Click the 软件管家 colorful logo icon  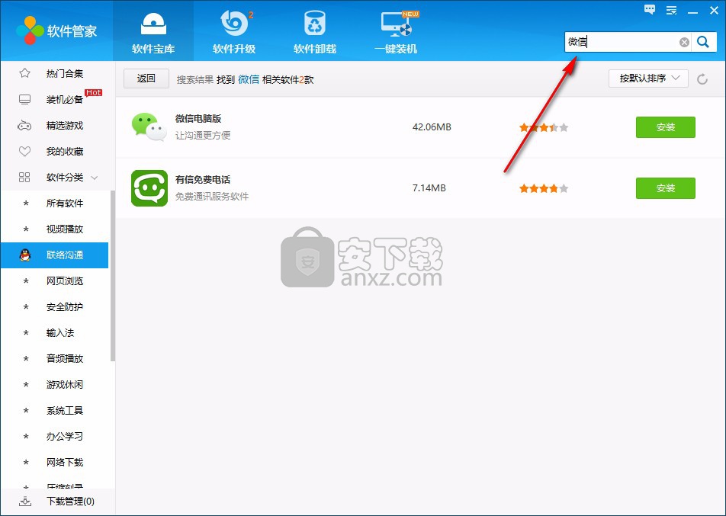click(x=30, y=30)
